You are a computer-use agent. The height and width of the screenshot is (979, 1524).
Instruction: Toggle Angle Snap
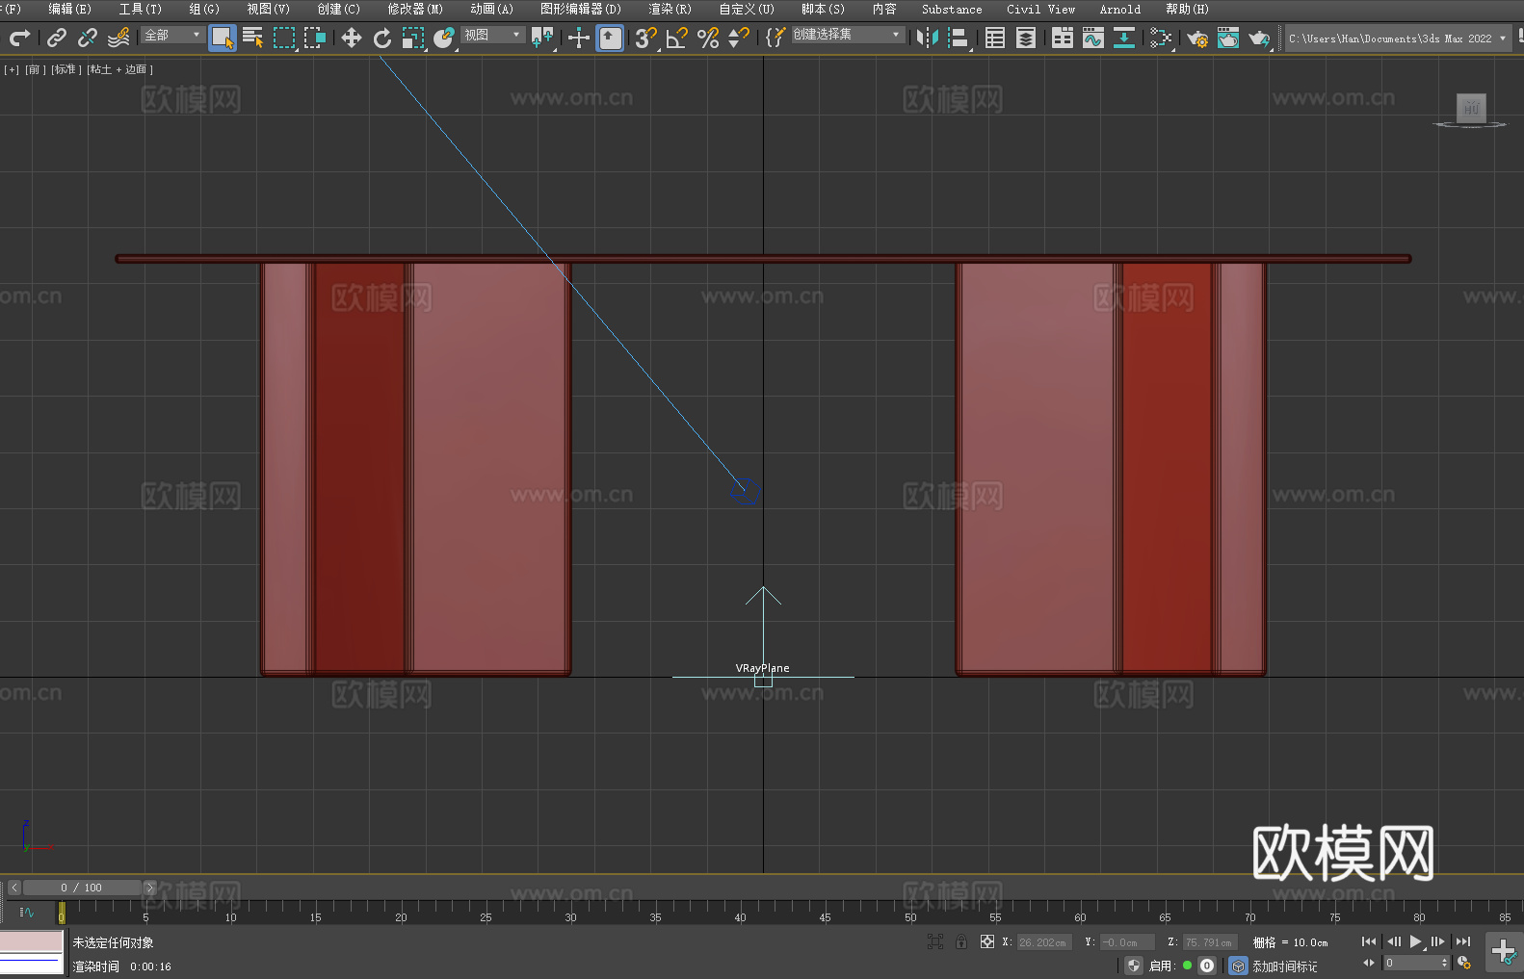click(x=677, y=38)
